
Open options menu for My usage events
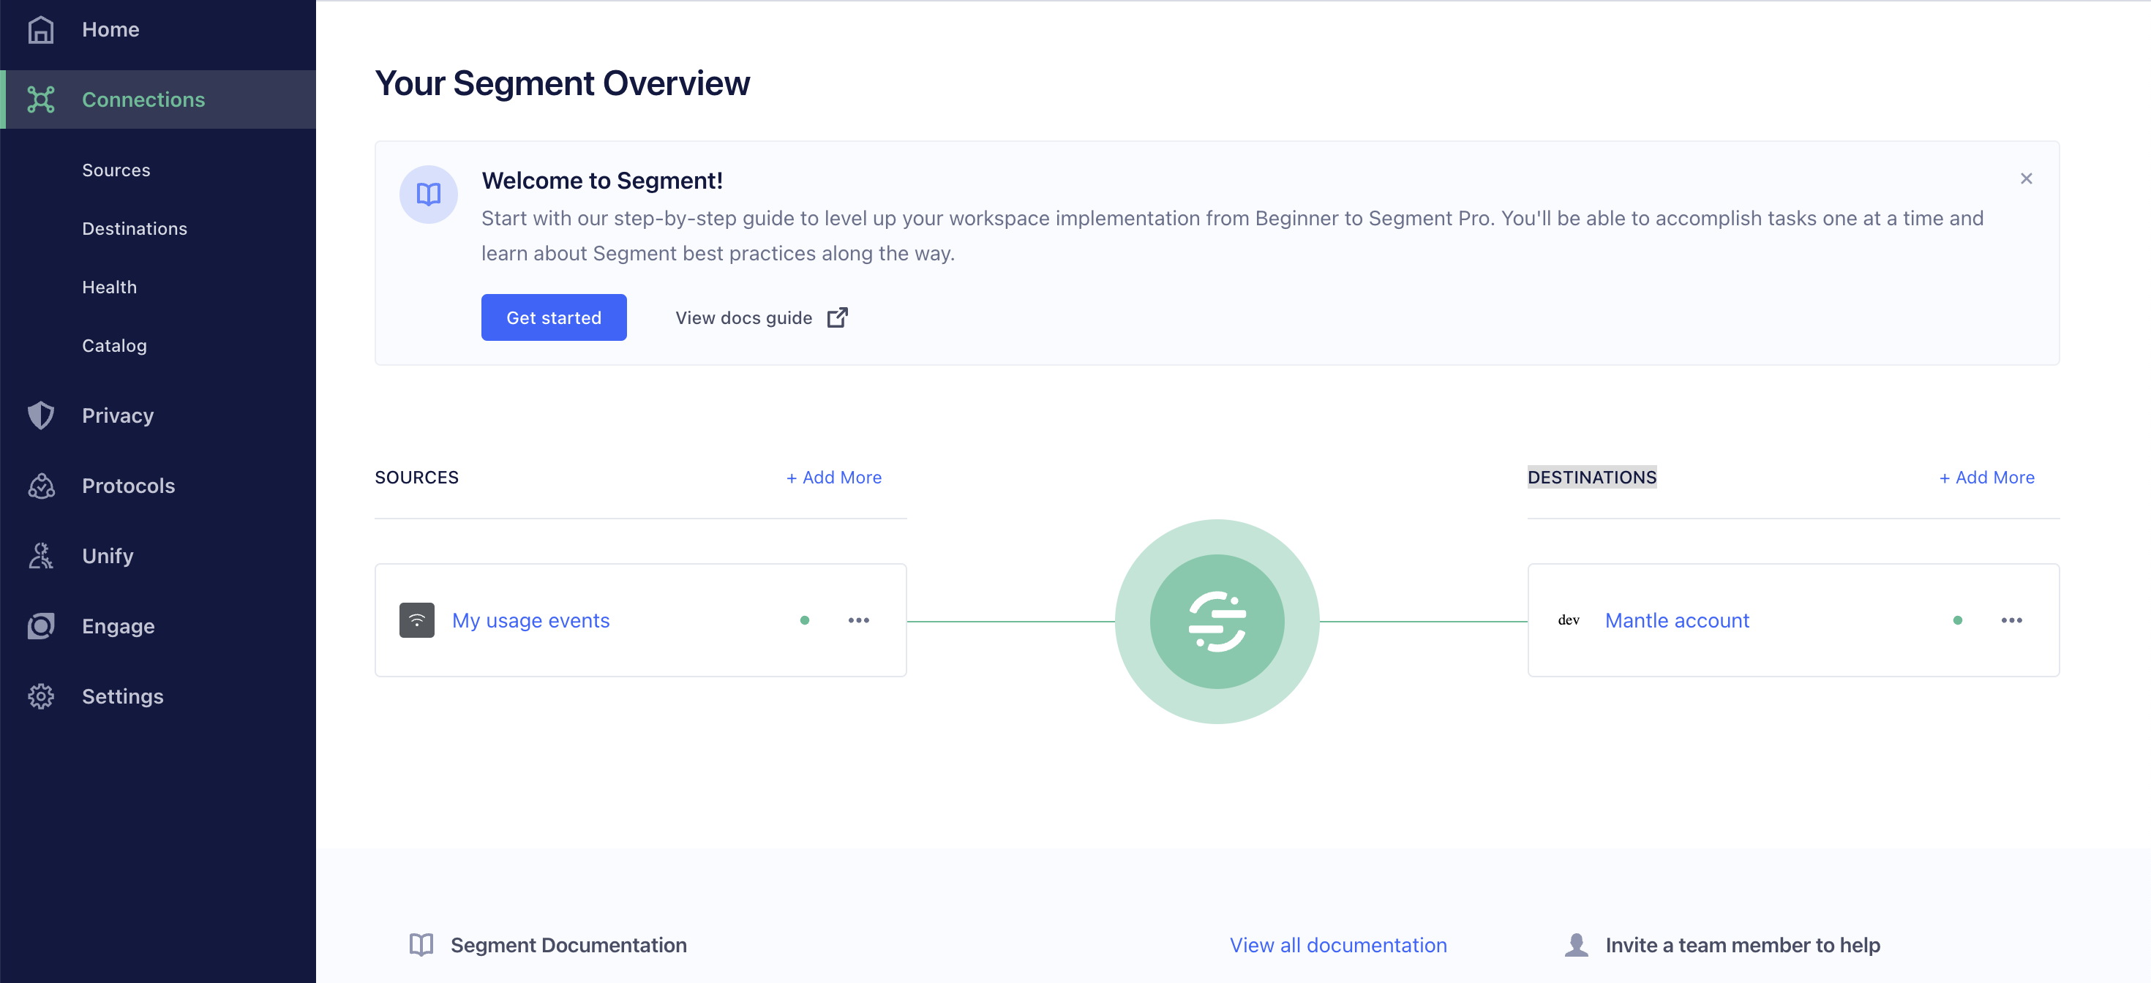click(x=858, y=620)
